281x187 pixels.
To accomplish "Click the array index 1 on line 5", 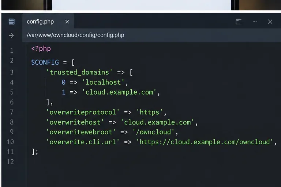I will 64,92.
